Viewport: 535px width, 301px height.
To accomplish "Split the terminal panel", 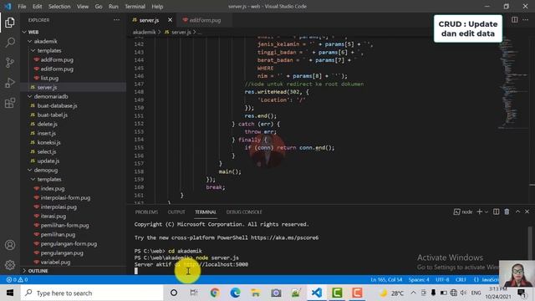I will click(x=496, y=212).
